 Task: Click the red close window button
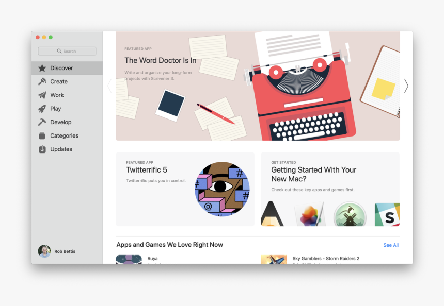click(38, 37)
